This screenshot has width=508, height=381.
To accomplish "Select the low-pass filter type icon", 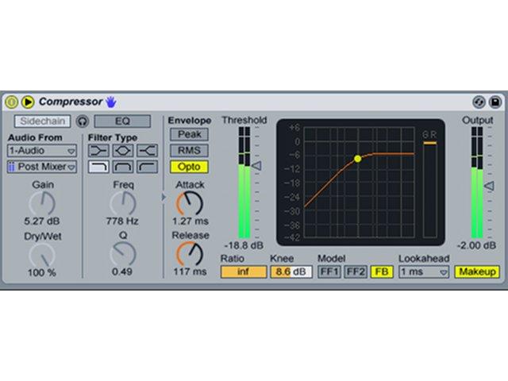I will pyautogui.click(x=98, y=167).
